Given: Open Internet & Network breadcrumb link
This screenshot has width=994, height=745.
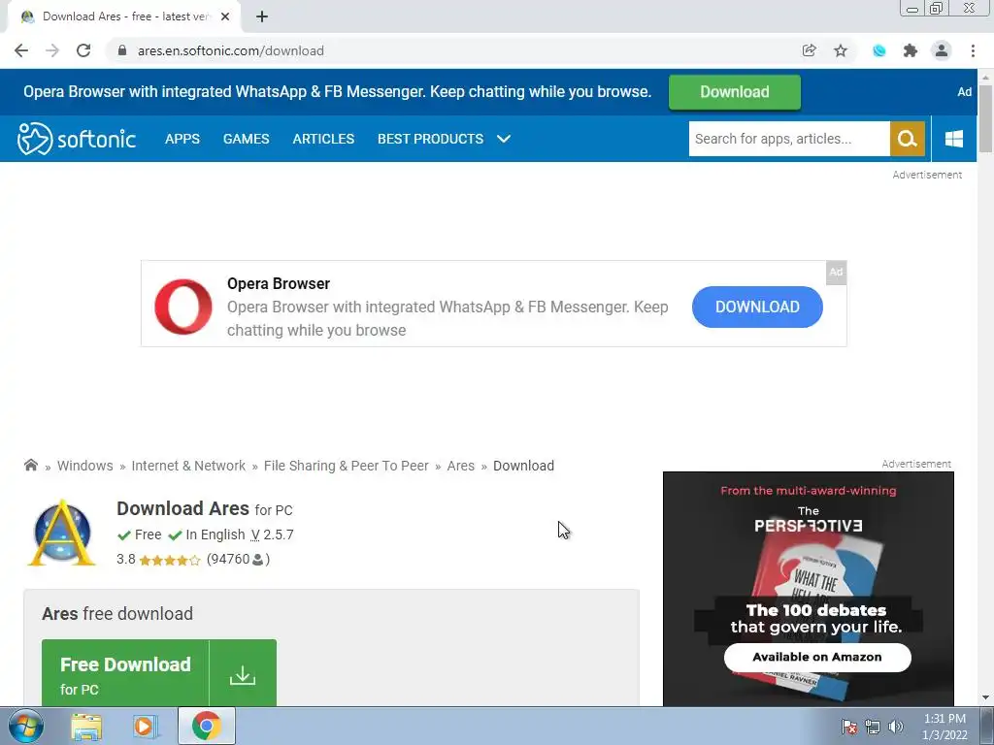Looking at the screenshot, I should pos(188,466).
